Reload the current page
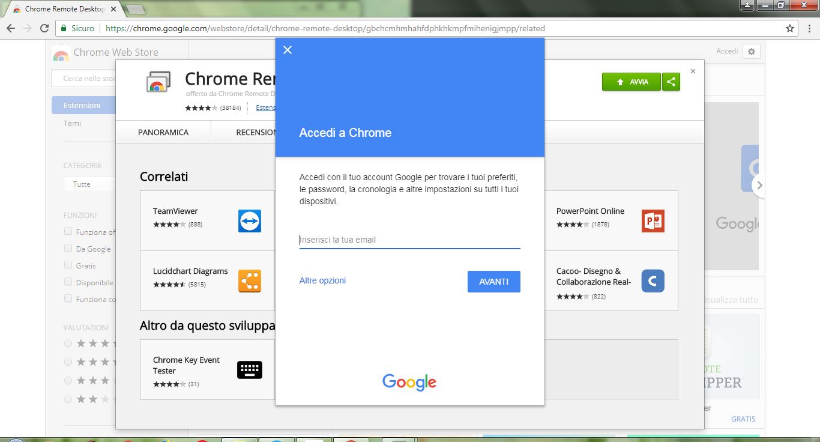This screenshot has width=820, height=442. 44,28
